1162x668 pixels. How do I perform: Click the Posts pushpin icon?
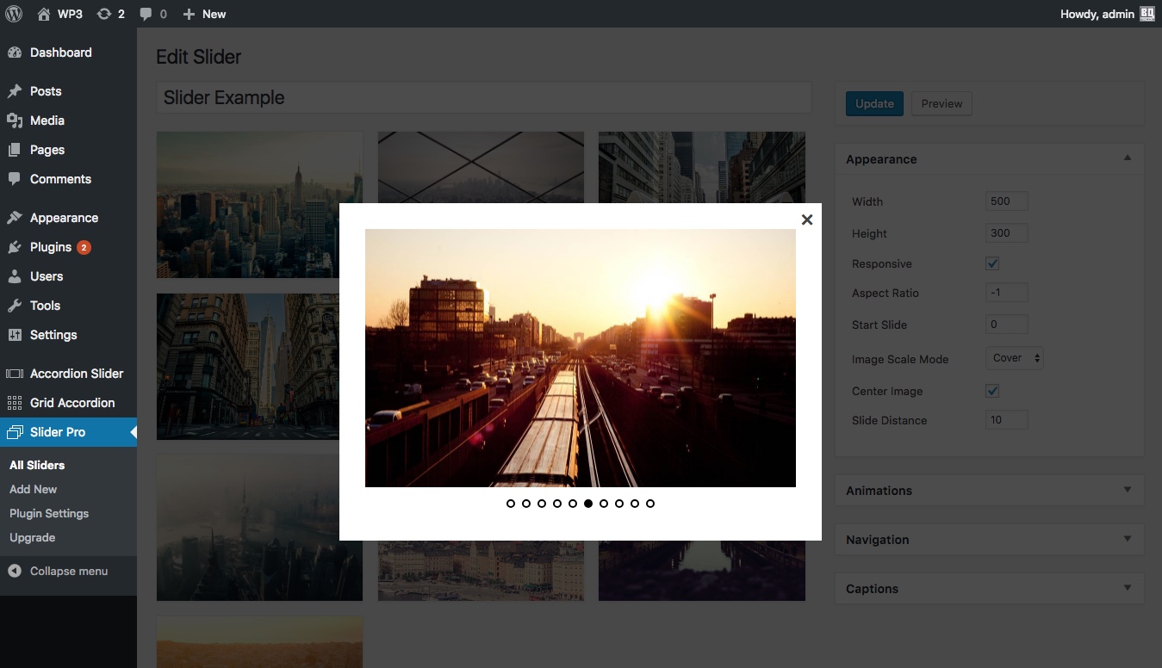click(14, 91)
